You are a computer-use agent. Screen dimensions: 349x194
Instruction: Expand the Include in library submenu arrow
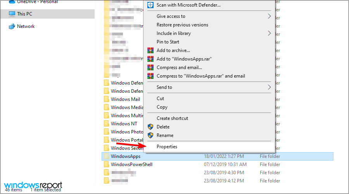(269, 33)
